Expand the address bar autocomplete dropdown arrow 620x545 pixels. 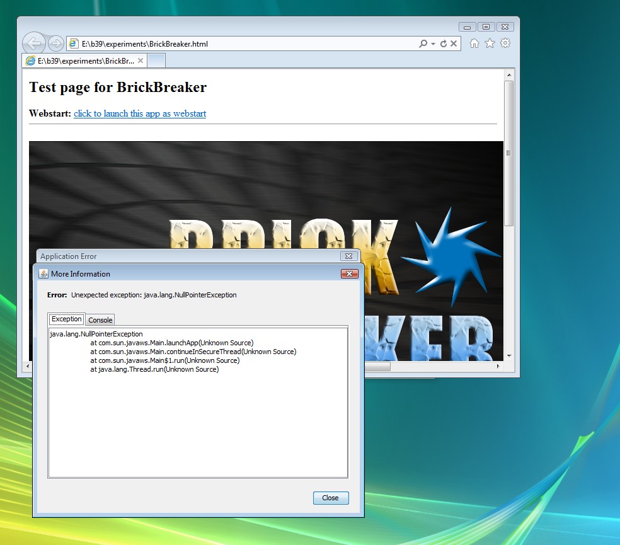pyautogui.click(x=432, y=44)
